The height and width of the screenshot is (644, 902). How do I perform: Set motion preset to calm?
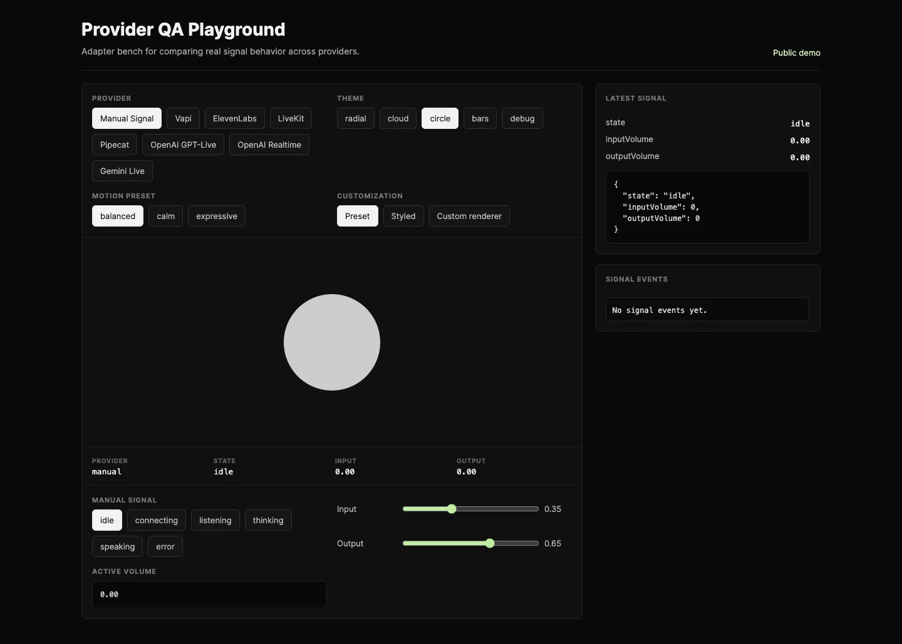[x=166, y=216]
